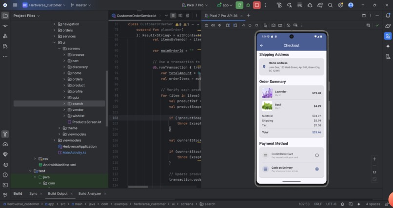
Task: Switch editor to Design view
Action: click(x=187, y=16)
